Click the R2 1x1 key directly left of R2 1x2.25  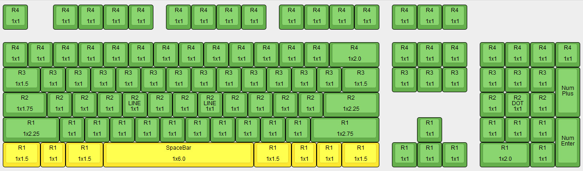pos(311,104)
